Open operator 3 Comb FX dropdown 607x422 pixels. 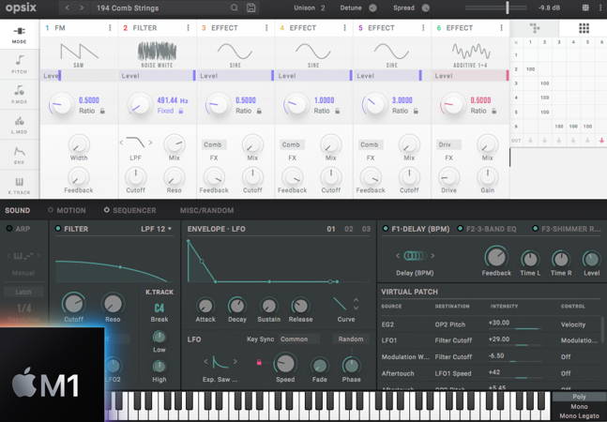215,144
